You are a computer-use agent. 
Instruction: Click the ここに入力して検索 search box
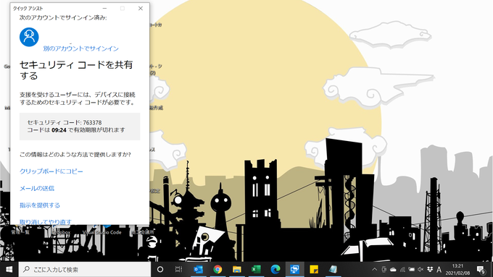[x=85, y=270]
